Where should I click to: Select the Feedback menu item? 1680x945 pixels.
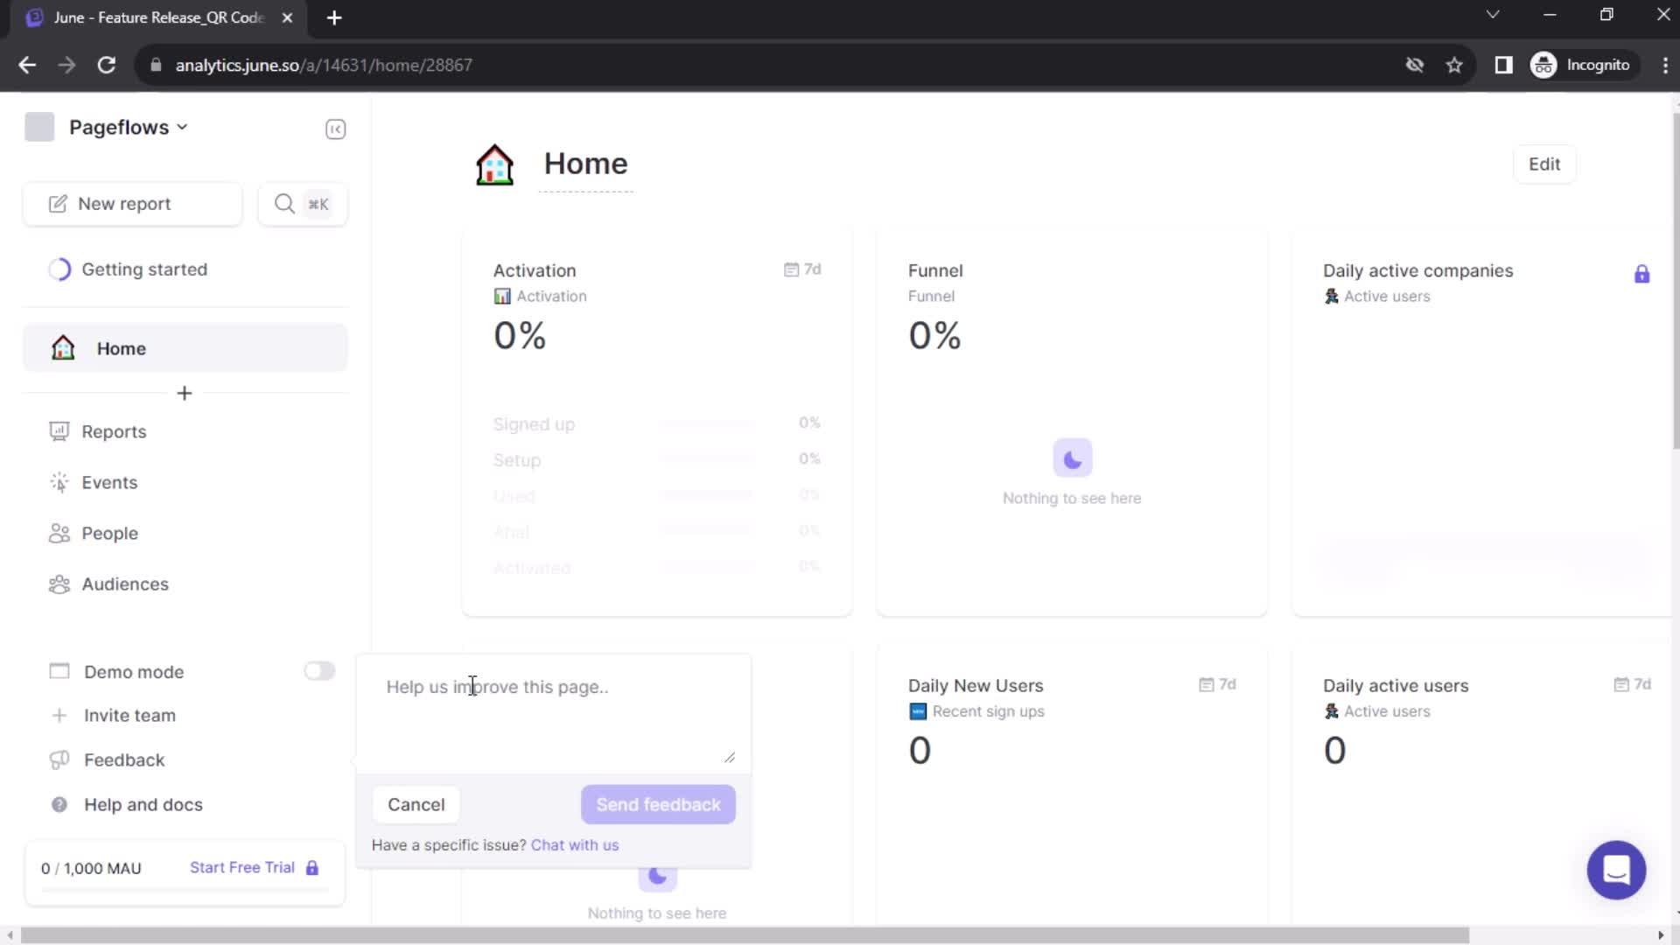click(123, 760)
